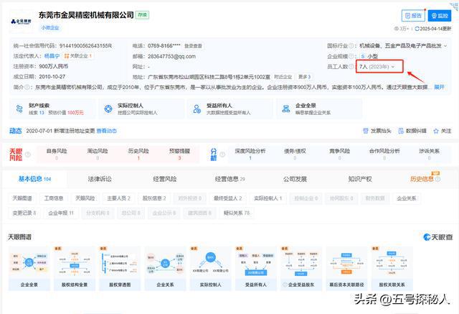Select the 工商信息 chip

tap(54, 198)
